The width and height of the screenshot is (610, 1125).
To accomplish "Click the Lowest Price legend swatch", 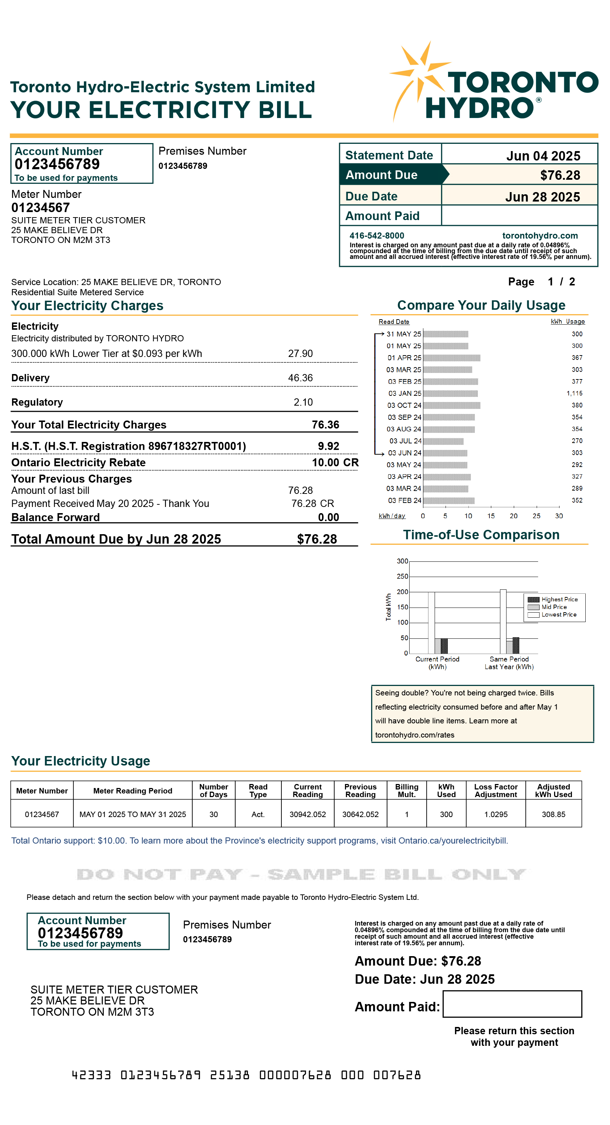I will (x=533, y=615).
